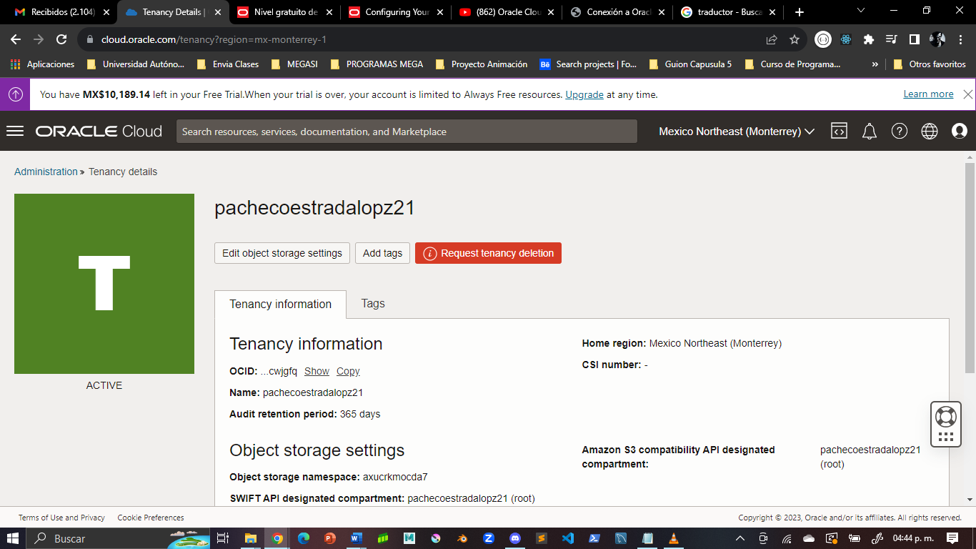This screenshot has height=549, width=976.
Task: Open the Oracle Cloud hamburger navigation menu
Action: click(15, 132)
